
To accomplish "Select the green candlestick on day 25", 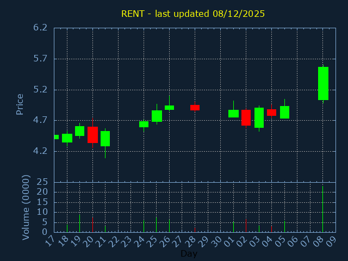I will [x=157, y=116].
